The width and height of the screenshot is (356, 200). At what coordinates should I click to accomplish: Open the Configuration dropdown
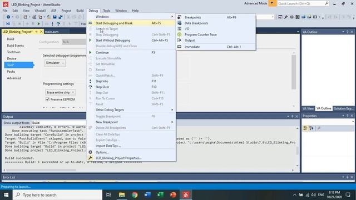tap(74, 42)
